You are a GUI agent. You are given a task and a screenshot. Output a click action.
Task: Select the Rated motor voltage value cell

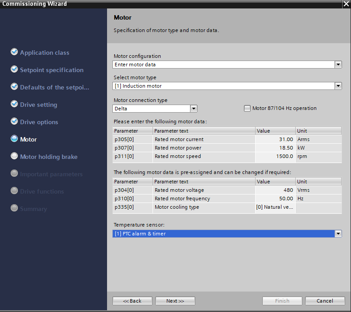click(x=275, y=190)
